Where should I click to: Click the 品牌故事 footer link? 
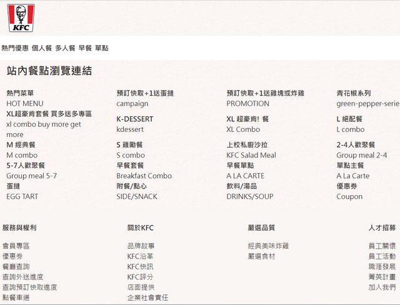pos(141,246)
